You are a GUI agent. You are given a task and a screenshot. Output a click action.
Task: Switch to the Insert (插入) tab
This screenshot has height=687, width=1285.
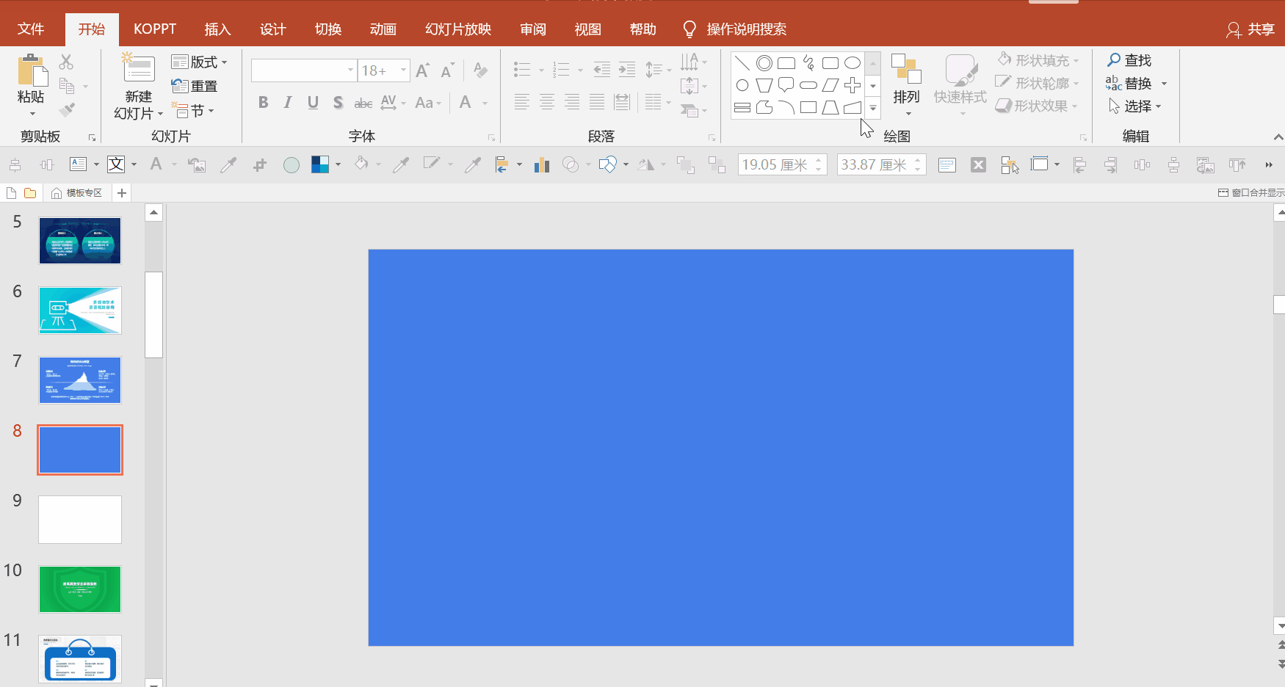pyautogui.click(x=217, y=29)
